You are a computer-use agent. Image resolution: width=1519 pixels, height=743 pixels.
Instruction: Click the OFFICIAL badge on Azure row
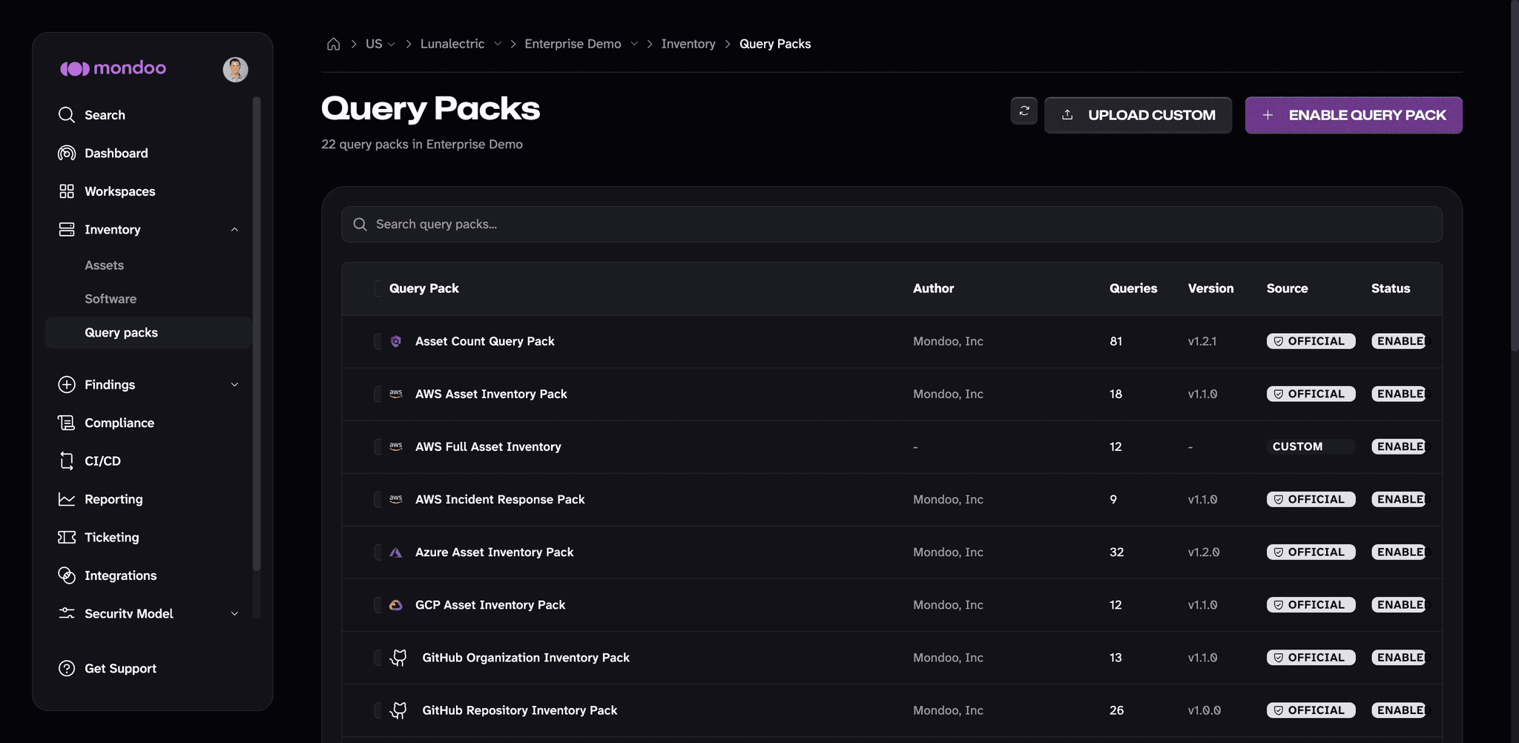(1311, 552)
